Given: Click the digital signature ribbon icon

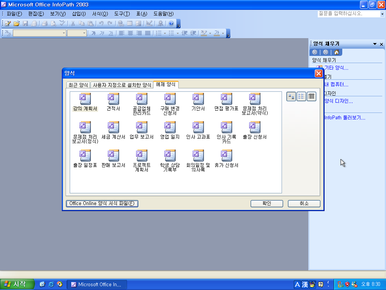Looking at the screenshot, I should 161,23.
